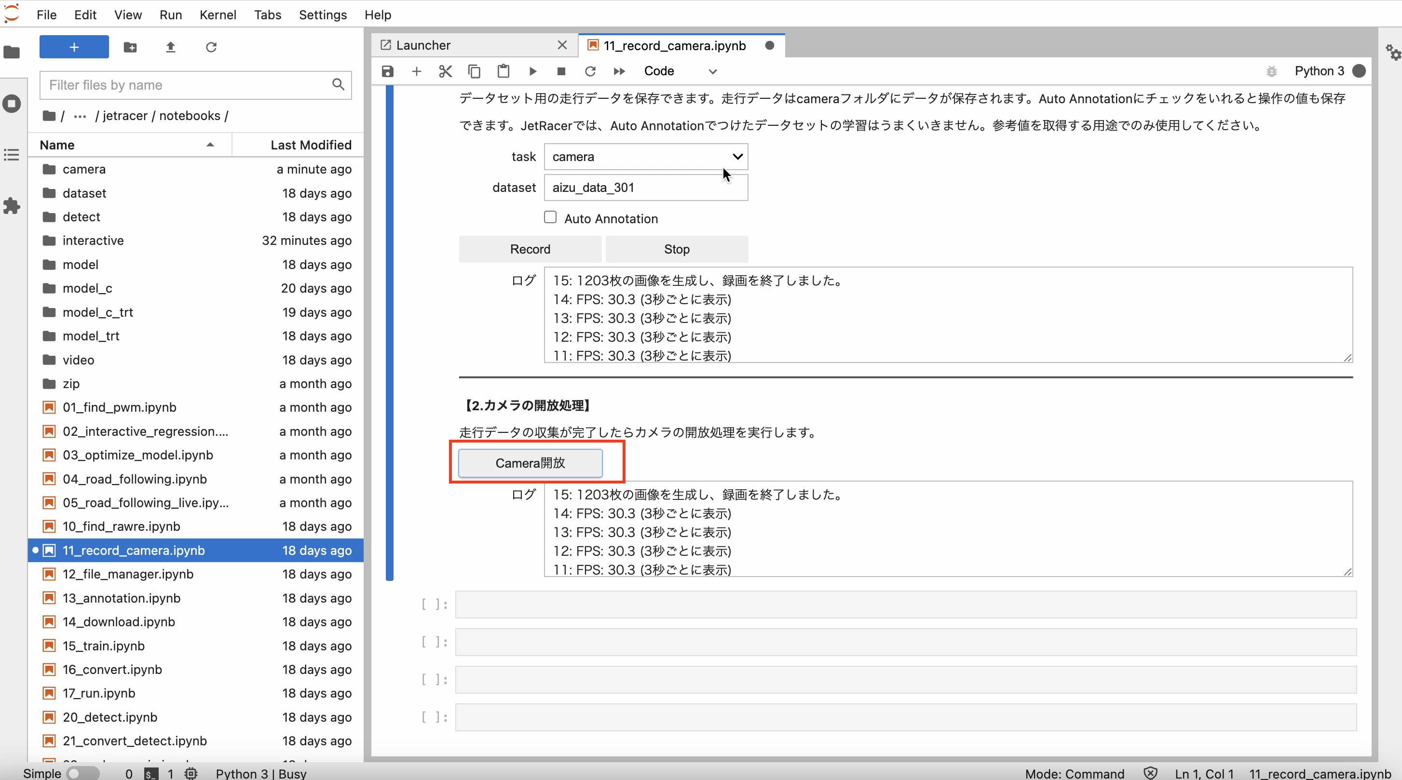
Task: Restart kernel and run all cells
Action: 619,71
